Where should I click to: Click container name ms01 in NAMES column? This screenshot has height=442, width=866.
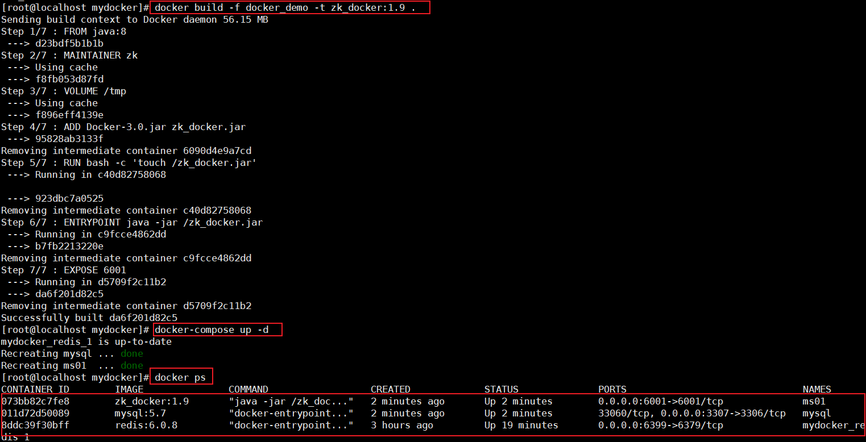(x=814, y=402)
